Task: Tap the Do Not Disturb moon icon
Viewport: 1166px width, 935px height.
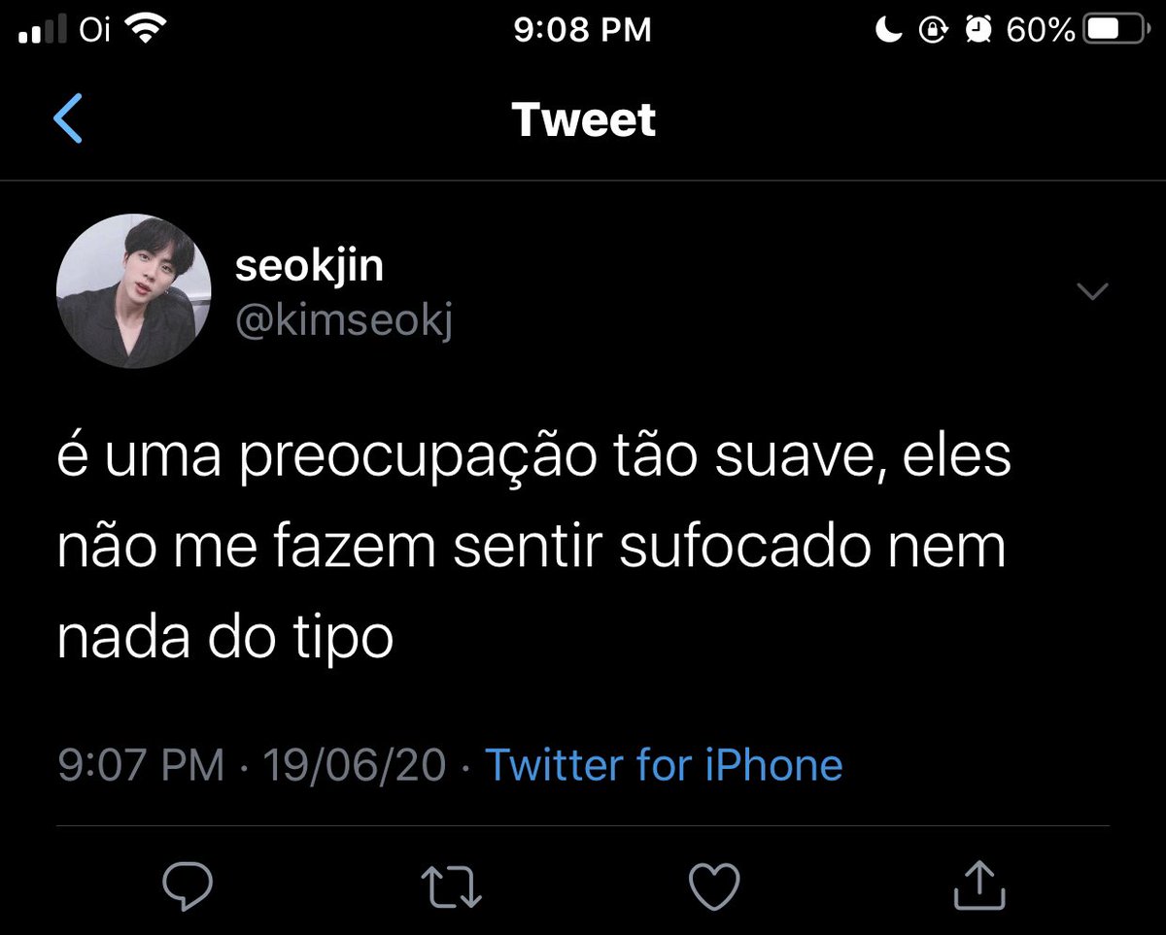Action: [889, 31]
